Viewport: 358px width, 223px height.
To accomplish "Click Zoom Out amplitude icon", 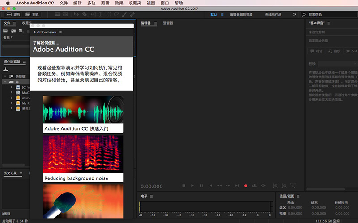I will (284, 186).
